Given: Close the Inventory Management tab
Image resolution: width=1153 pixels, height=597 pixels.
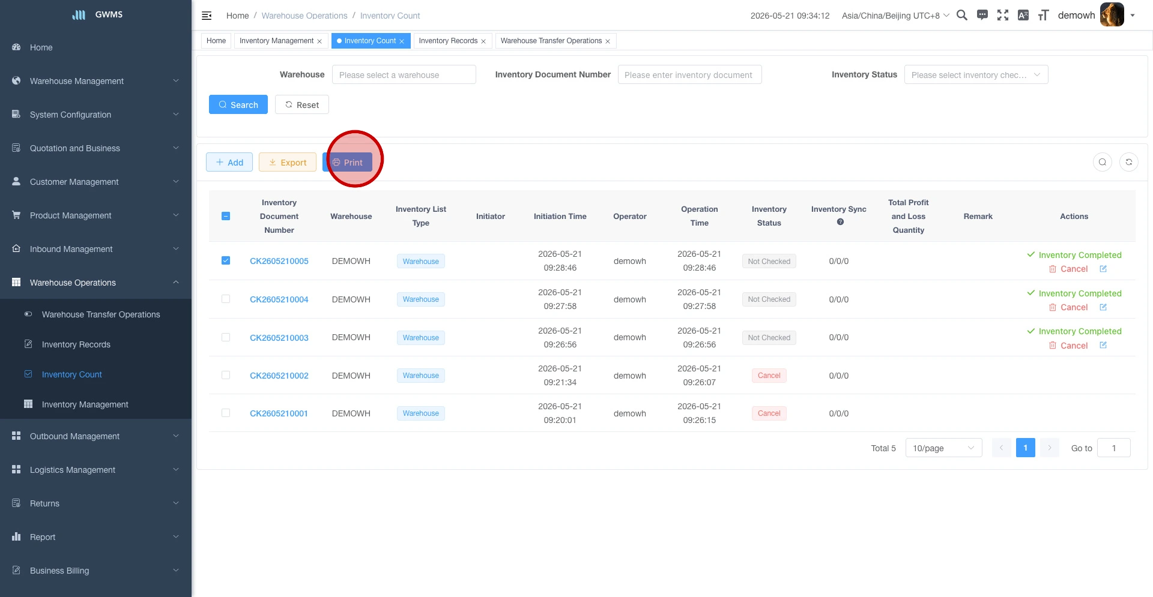Looking at the screenshot, I should pyautogui.click(x=319, y=41).
